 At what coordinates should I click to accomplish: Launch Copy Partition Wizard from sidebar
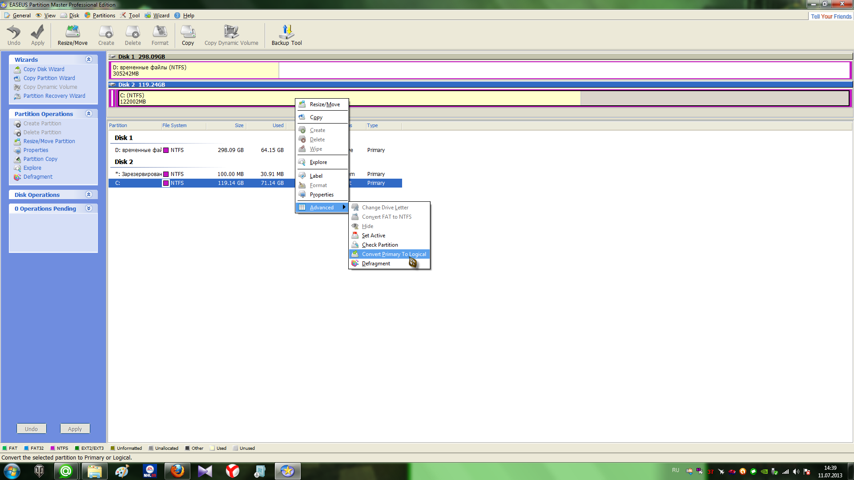click(49, 78)
